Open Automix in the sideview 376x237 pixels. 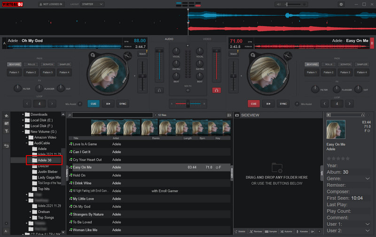click(286, 231)
